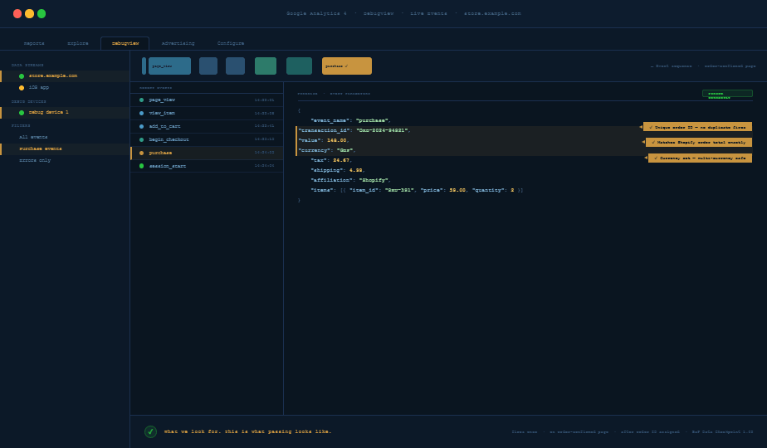Apply the All events filter
The image size is (767, 448).
pyautogui.click(x=65, y=138)
